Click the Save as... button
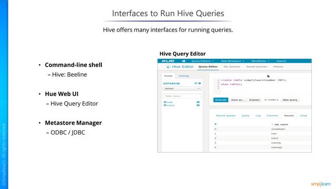Image resolution: width=336 pixels, height=189 pixels. point(238,100)
